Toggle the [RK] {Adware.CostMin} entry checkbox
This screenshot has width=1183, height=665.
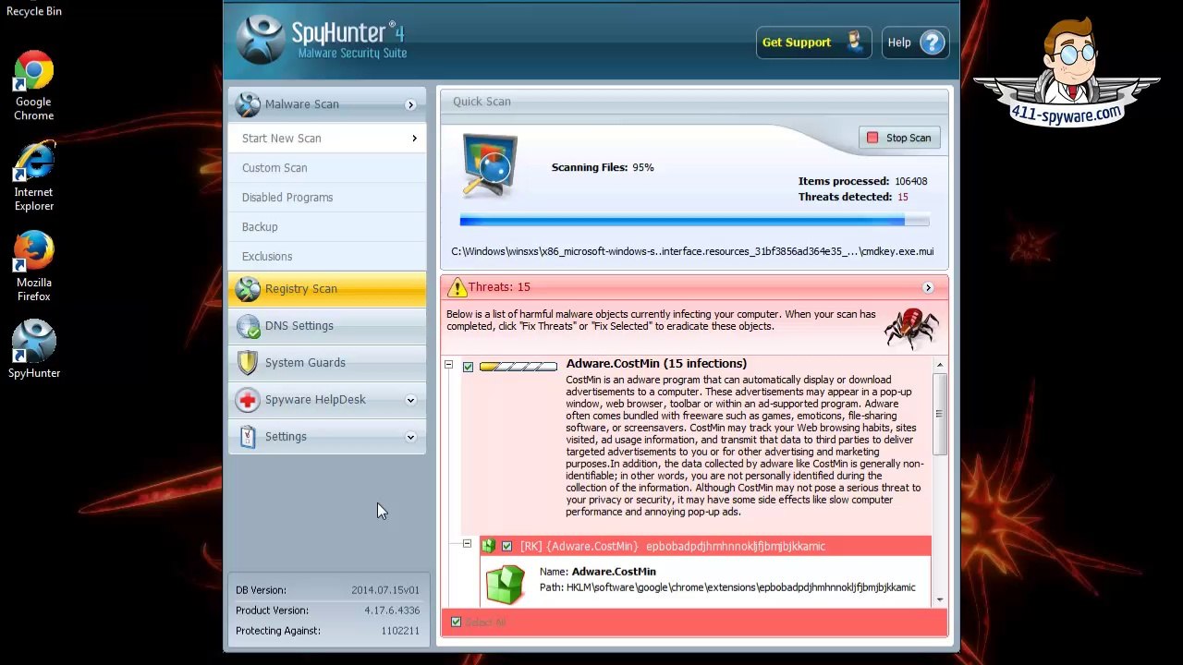506,546
